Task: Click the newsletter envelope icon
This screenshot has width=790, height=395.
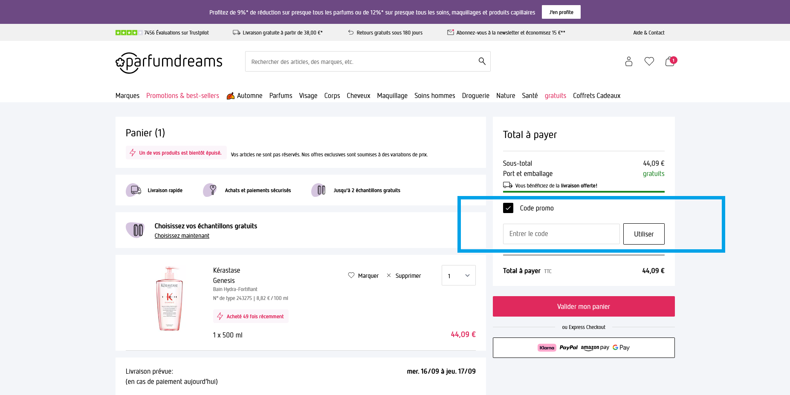Action: [x=451, y=32]
